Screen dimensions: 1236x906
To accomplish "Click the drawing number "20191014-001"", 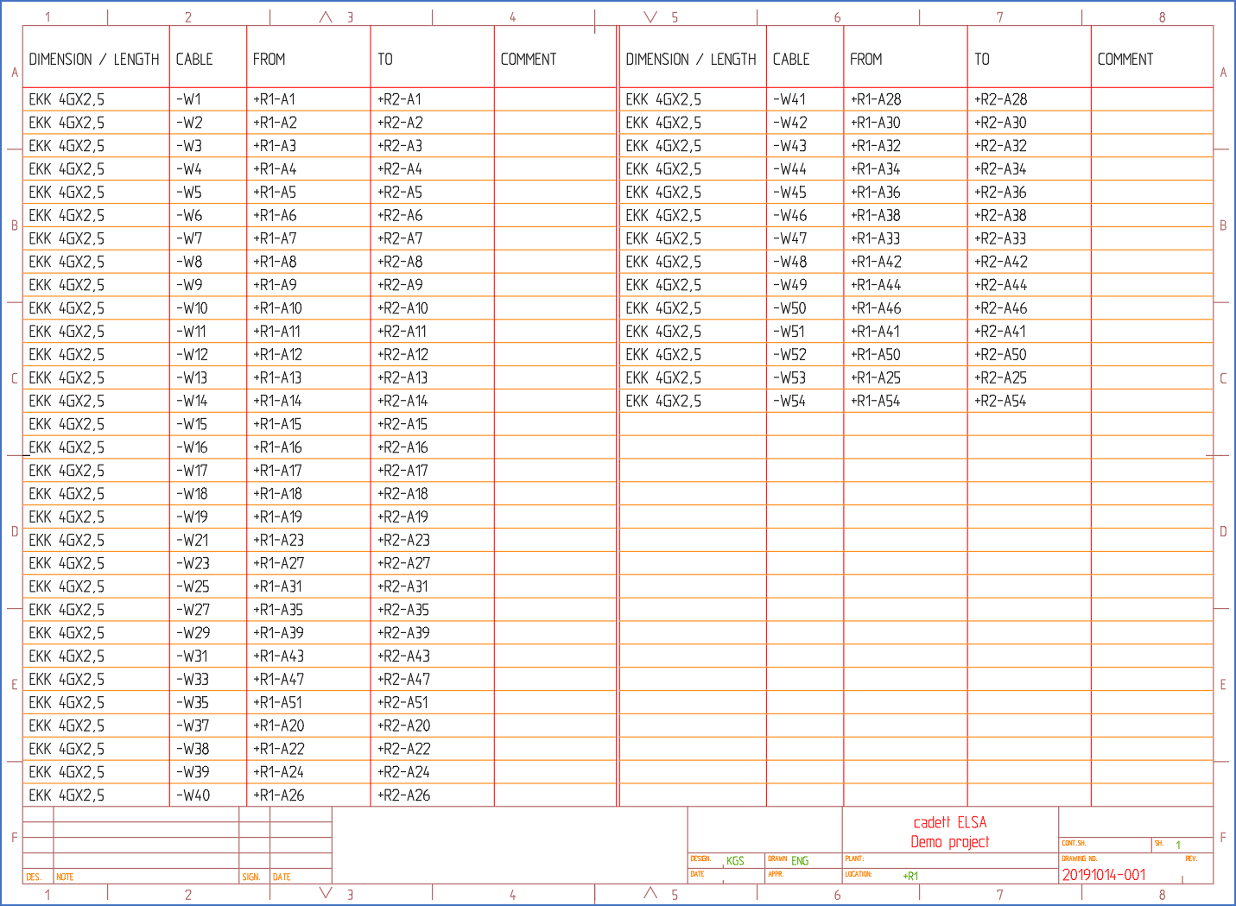I will (x=1104, y=875).
